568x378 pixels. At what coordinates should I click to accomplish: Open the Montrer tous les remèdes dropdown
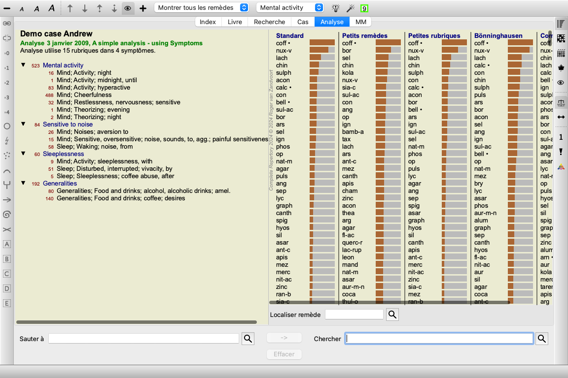click(x=202, y=7)
